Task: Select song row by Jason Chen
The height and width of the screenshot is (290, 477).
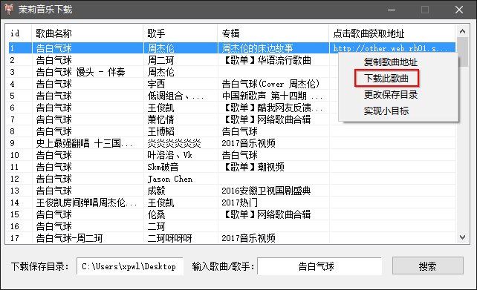Action: pos(232,179)
